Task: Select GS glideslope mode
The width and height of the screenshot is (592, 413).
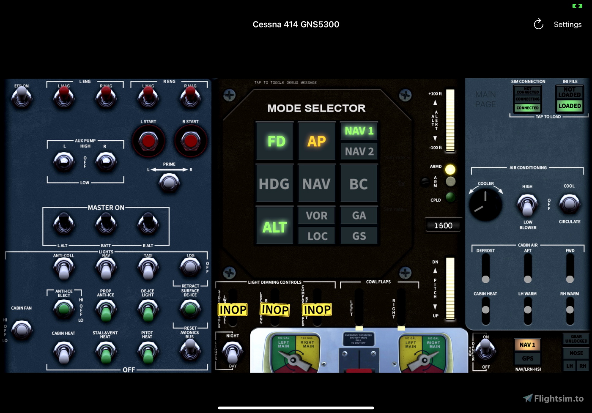Action: [359, 236]
